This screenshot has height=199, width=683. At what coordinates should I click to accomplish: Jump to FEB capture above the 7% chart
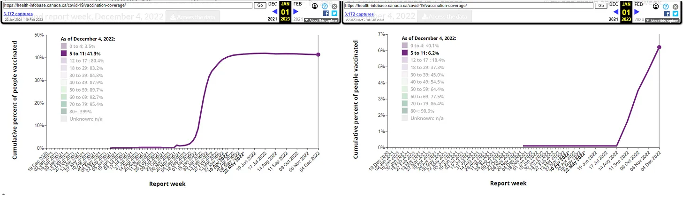tap(638, 3)
